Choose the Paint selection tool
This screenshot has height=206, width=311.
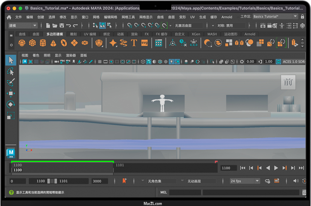(11, 82)
